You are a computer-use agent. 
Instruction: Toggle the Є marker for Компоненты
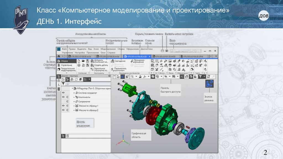click(67, 97)
